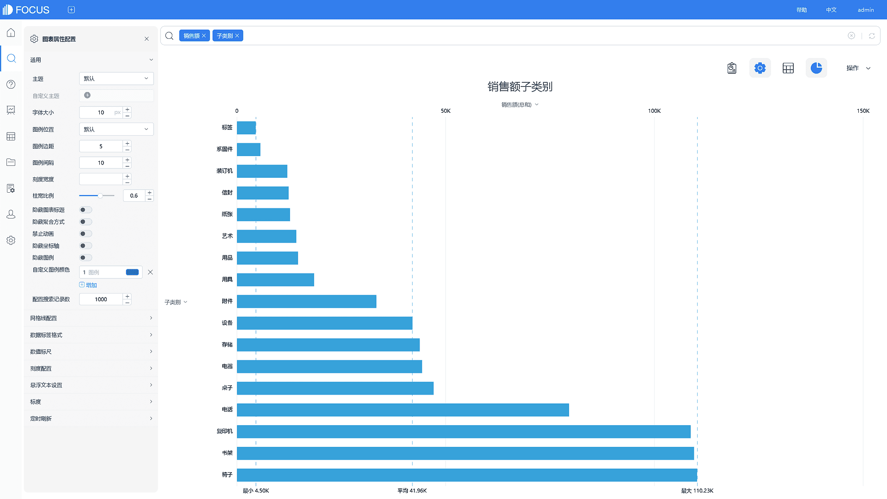Click the chart title 销售额子类别
This screenshot has height=499, width=887.
tap(520, 86)
